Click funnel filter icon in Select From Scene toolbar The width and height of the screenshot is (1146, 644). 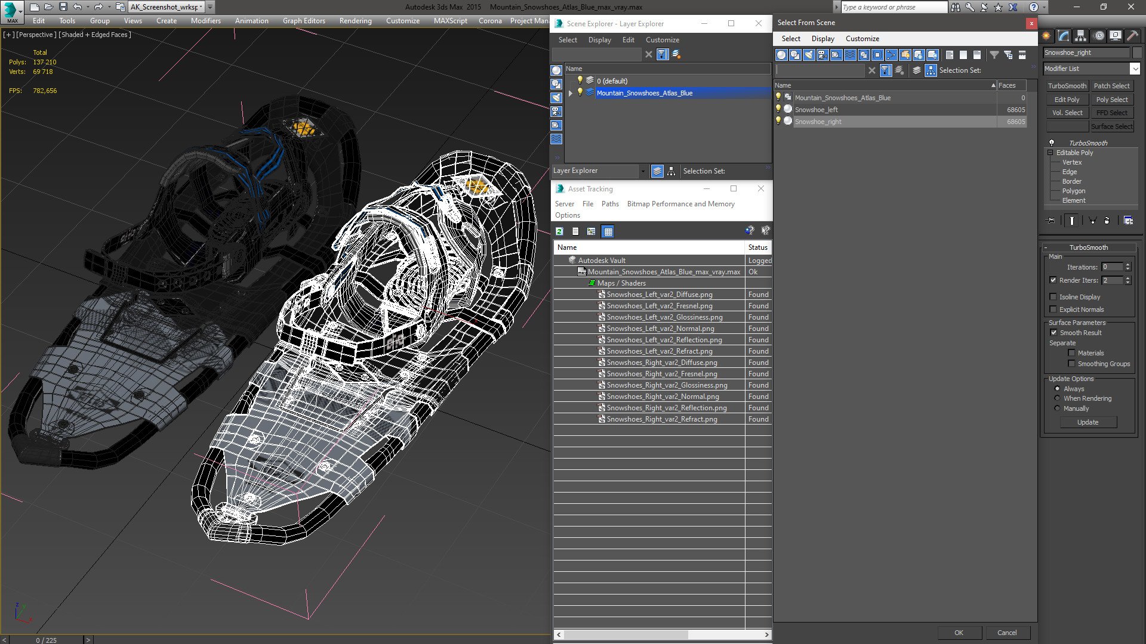(x=994, y=55)
